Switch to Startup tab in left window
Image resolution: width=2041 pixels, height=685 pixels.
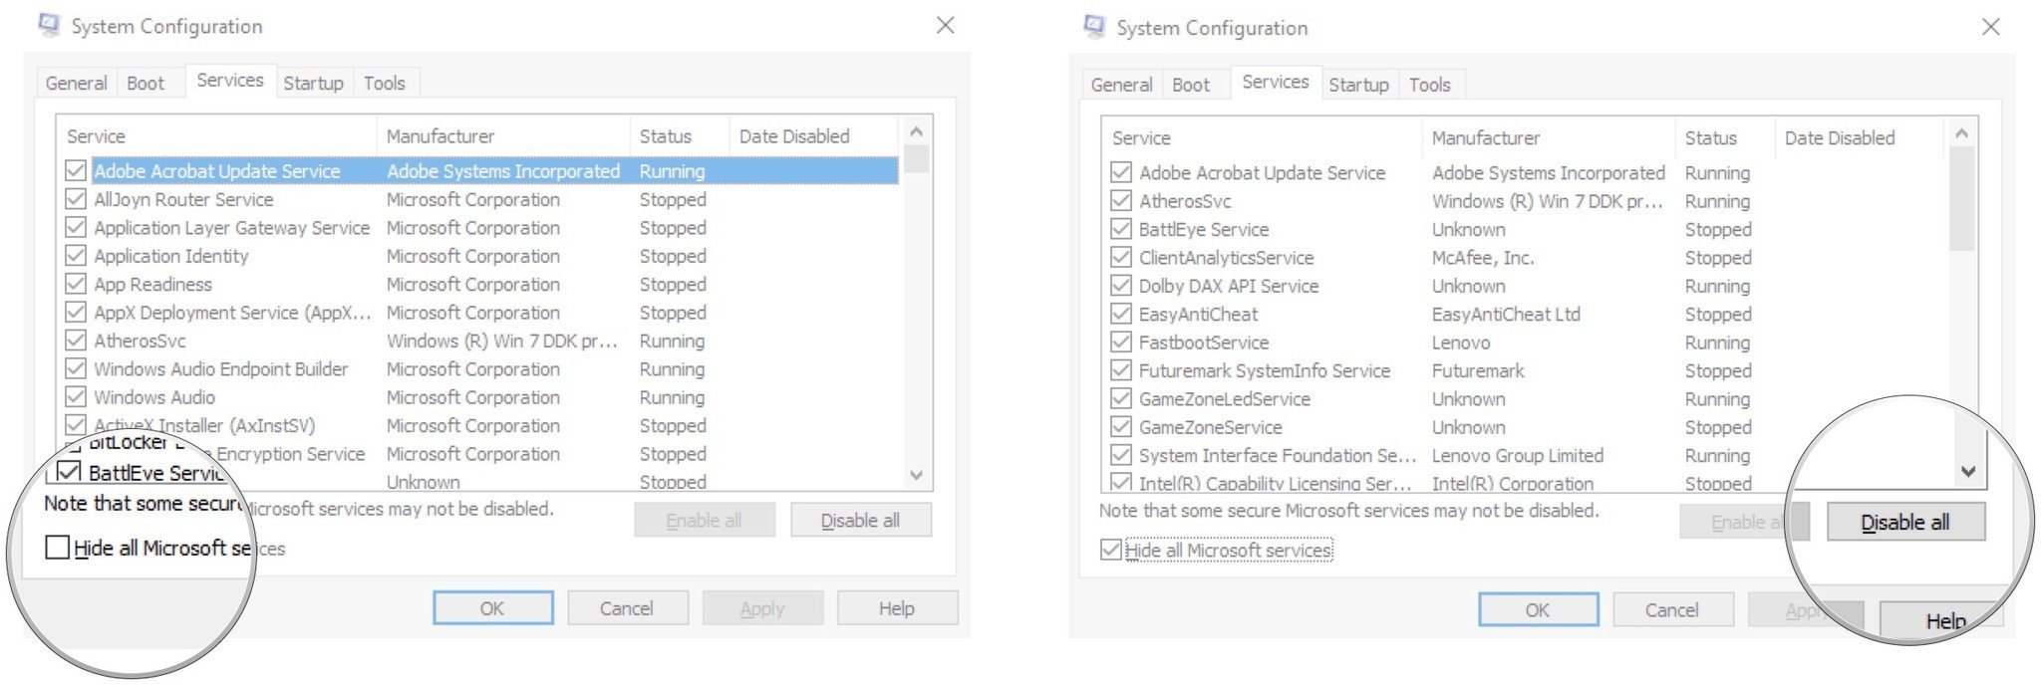pyautogui.click(x=313, y=83)
